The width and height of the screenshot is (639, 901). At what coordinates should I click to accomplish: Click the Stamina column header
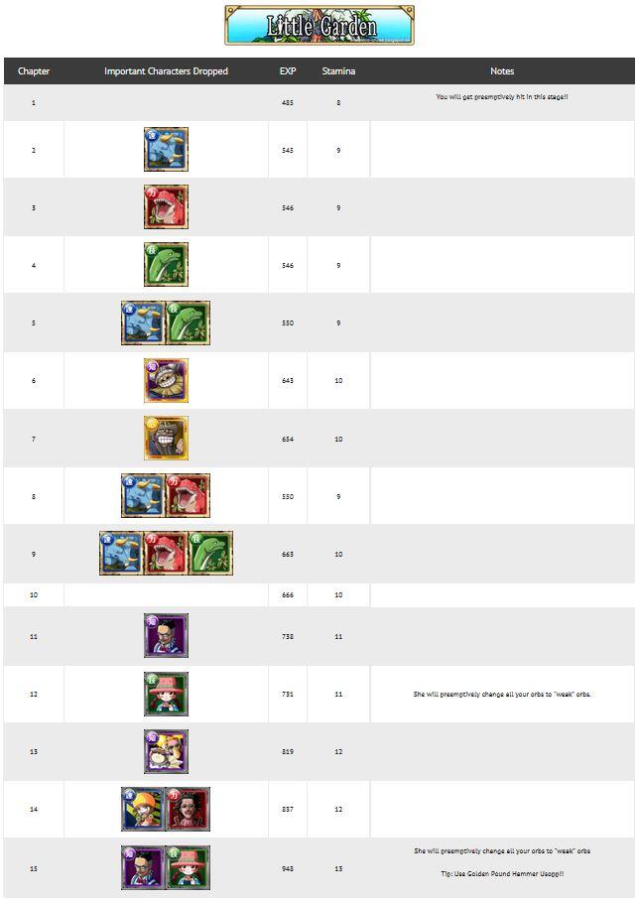[338, 71]
